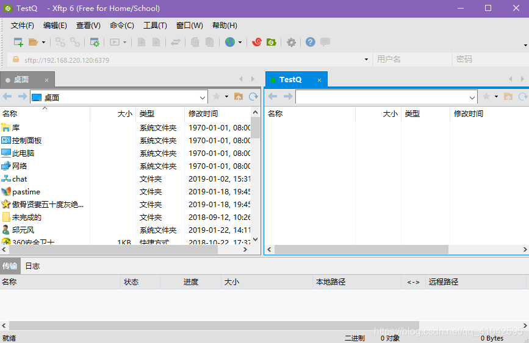Click the 密码 input field

[x=491, y=59]
